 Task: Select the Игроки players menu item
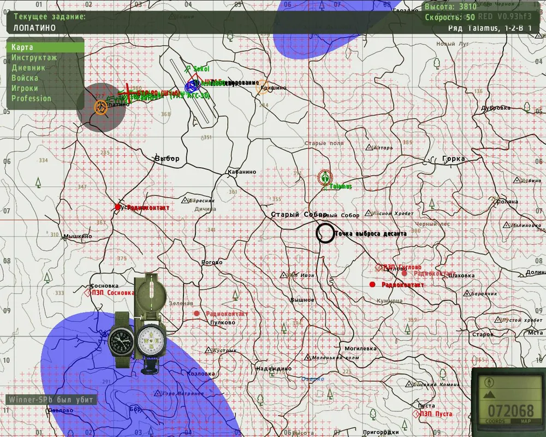25,88
